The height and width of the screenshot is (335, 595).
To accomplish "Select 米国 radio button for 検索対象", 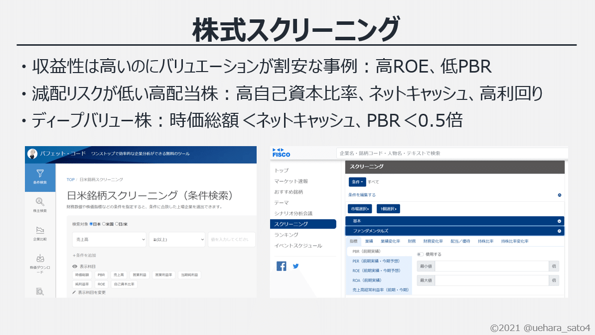I will pyautogui.click(x=104, y=224).
